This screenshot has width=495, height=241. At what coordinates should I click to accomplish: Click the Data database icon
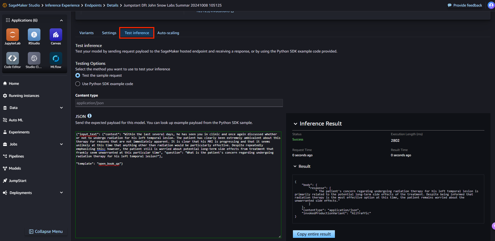5,108
